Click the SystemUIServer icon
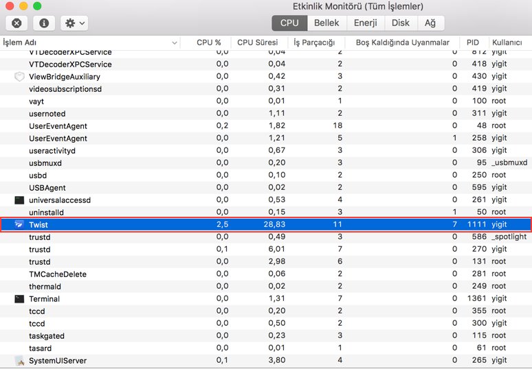 [19, 361]
